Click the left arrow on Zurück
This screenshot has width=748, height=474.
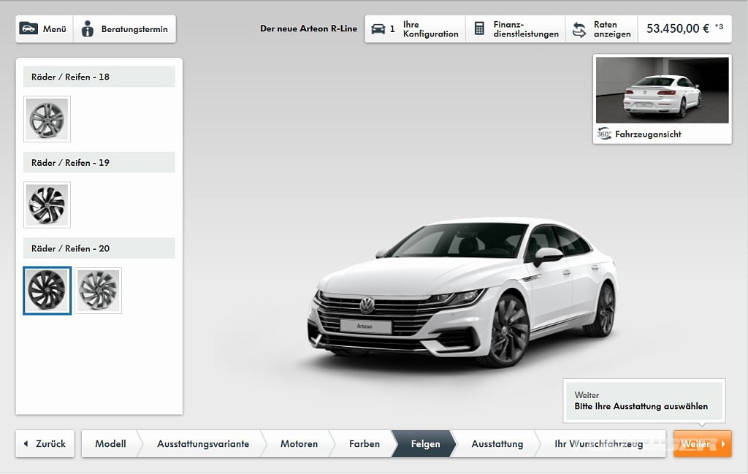(x=26, y=443)
